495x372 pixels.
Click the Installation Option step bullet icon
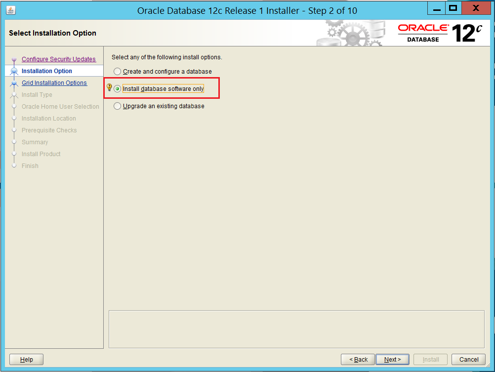click(14, 71)
